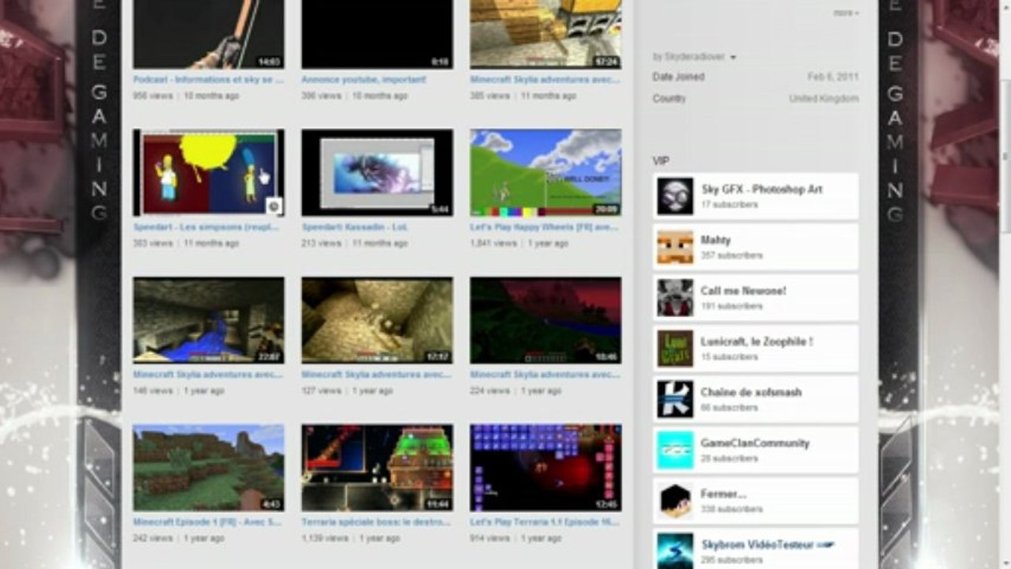Play the Minecraft cave thumbnail lasting 22:07
Image resolution: width=1011 pixels, height=569 pixels.
click(209, 320)
